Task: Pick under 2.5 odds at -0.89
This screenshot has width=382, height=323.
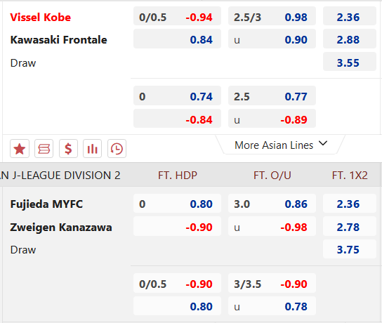Action: [272, 119]
